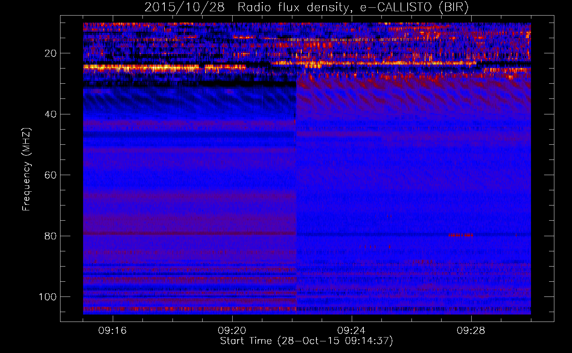Click the '09:28' time tick label
572x353 pixels.
[x=471, y=331]
